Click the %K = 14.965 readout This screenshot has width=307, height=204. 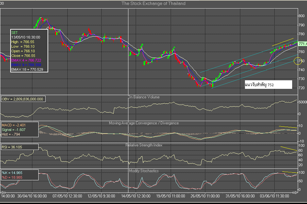point(12,173)
